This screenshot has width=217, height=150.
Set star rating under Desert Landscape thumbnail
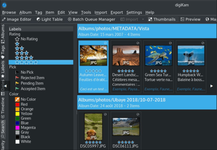pyautogui.click(x=126, y=71)
